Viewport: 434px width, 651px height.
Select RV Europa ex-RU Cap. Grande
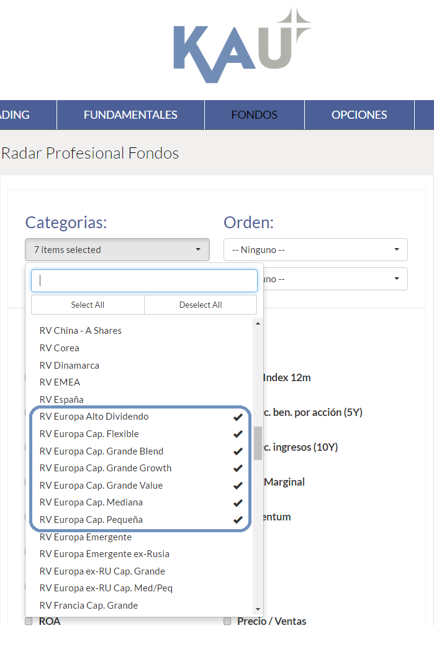(x=139, y=571)
